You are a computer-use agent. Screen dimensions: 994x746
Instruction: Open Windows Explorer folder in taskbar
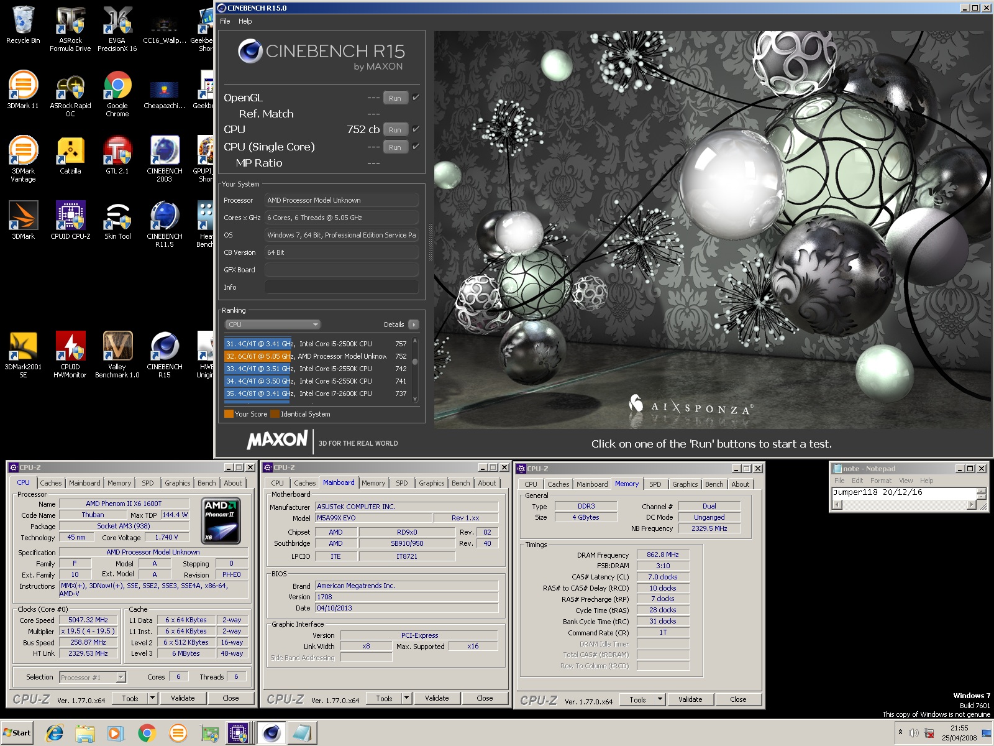[x=85, y=734]
